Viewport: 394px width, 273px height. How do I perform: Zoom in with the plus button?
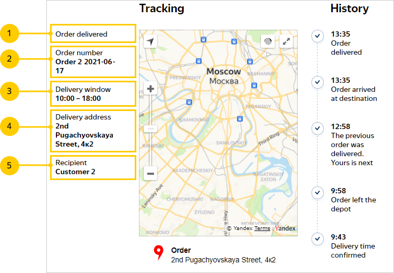click(x=151, y=89)
